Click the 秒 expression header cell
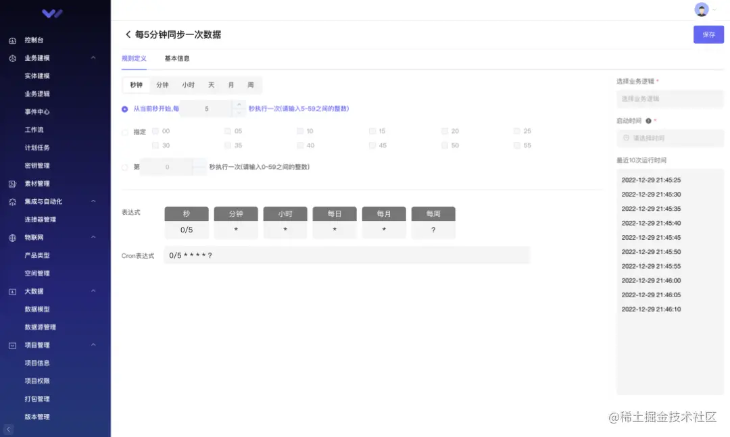This screenshot has height=437, width=730. pos(187,213)
